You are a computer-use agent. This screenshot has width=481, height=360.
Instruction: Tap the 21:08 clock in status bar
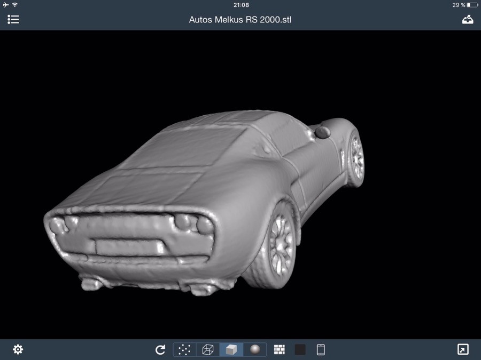[241, 5]
